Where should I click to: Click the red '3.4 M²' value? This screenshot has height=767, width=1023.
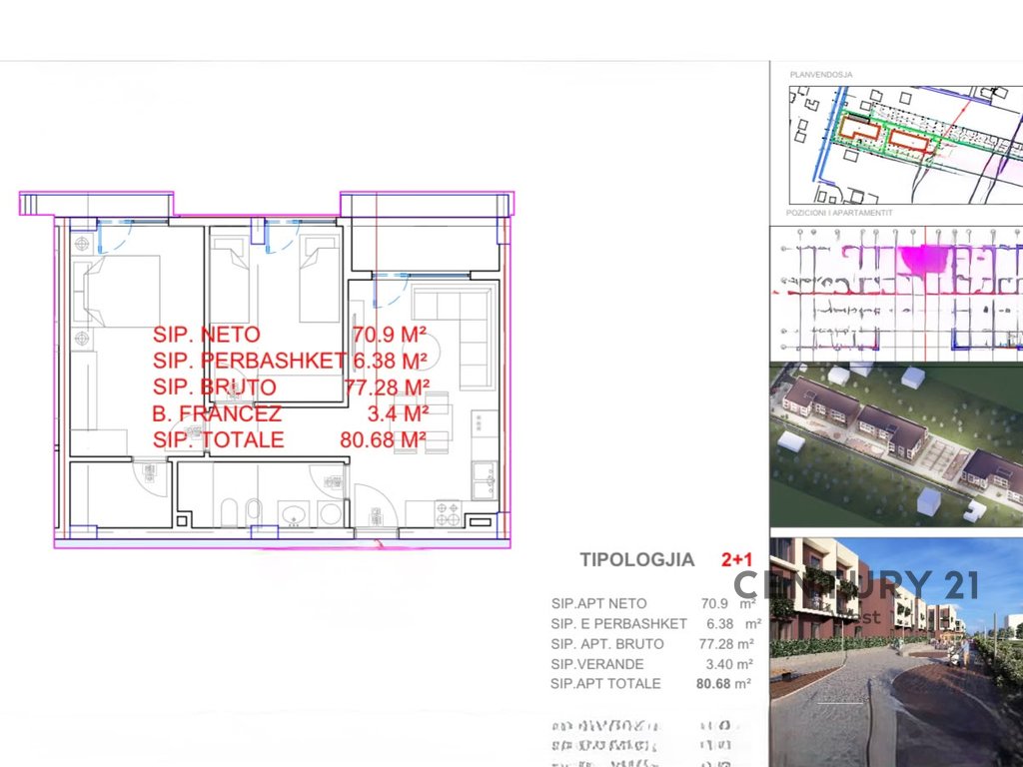pyautogui.click(x=398, y=413)
